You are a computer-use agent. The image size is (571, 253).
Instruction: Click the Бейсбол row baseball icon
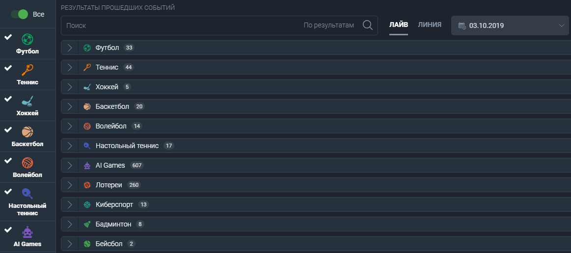87,244
